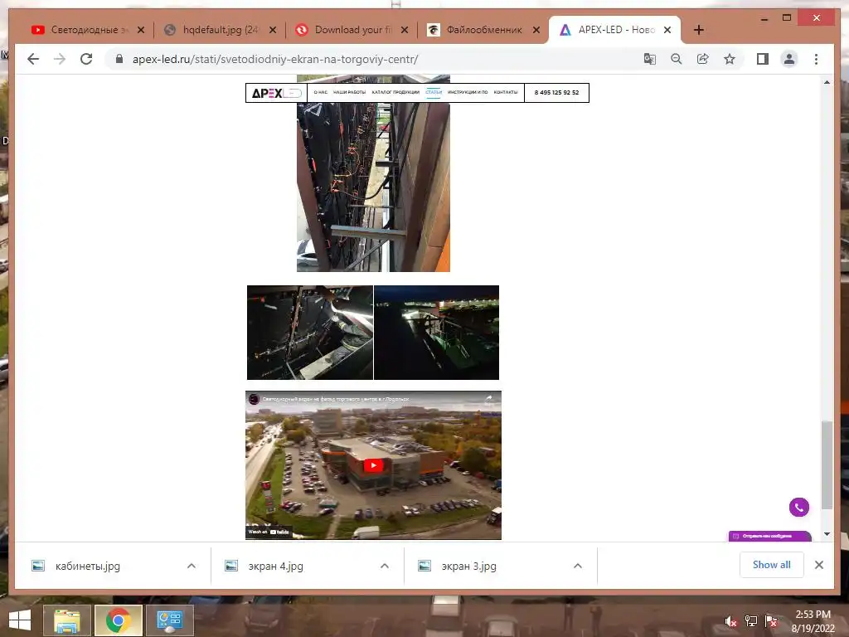The image size is (849, 637).
Task: Open the НАШИ РАБОТЫ menu item
Action: 349,93
